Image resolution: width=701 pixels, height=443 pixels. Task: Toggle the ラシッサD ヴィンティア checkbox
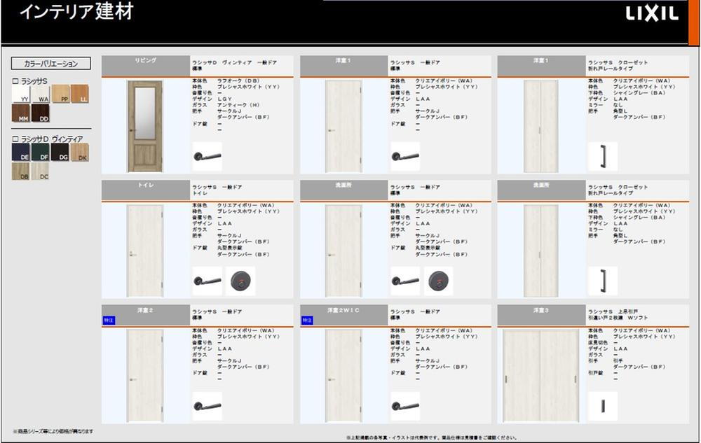(x=15, y=139)
